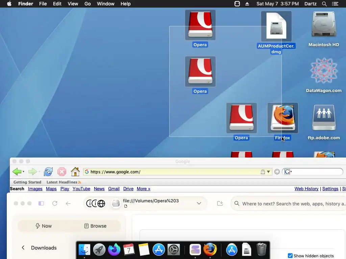This screenshot has width=346, height=259.
Task: Expand the address bar chevron in Opera window
Action: [199, 203]
